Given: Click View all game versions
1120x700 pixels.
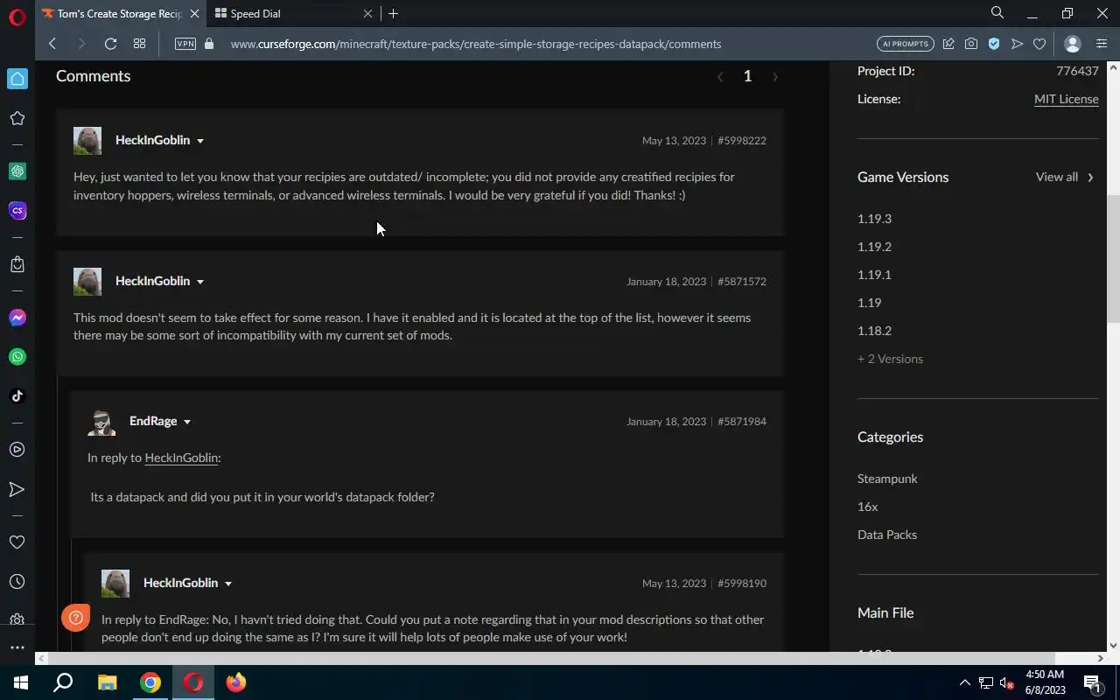Looking at the screenshot, I should pyautogui.click(x=1065, y=177).
